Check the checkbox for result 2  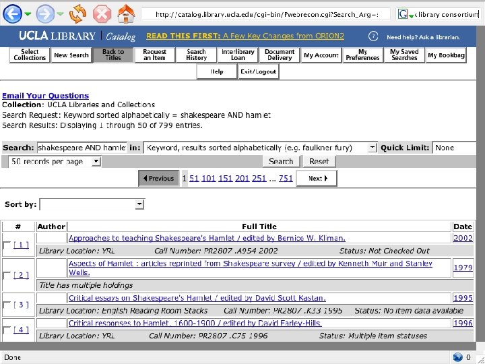pos(6,275)
